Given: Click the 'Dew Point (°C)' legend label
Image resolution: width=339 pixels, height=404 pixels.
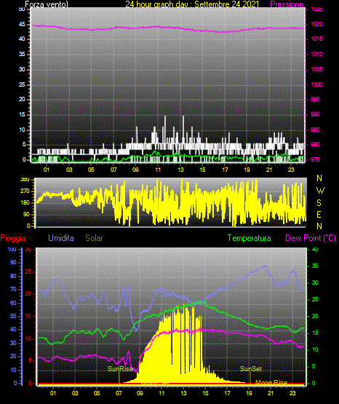Looking at the screenshot, I should pos(311,238).
